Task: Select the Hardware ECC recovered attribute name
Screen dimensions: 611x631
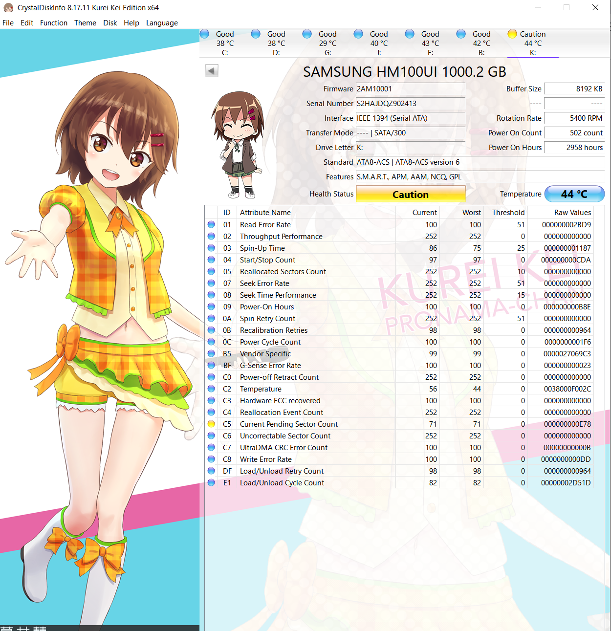Action: (280, 401)
